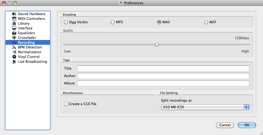The height and width of the screenshot is (135, 263).
Task: Click the Interface monitor icon
Action: click(x=14, y=28)
